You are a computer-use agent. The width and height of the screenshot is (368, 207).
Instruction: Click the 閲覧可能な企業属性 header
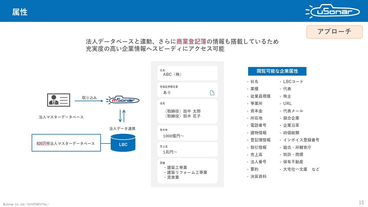tap(277, 71)
